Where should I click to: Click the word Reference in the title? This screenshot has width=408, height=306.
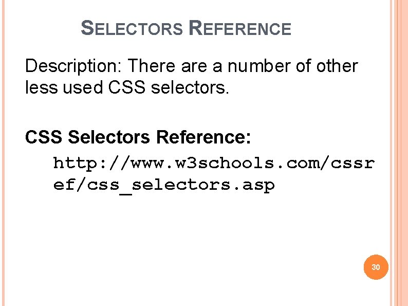coord(239,28)
